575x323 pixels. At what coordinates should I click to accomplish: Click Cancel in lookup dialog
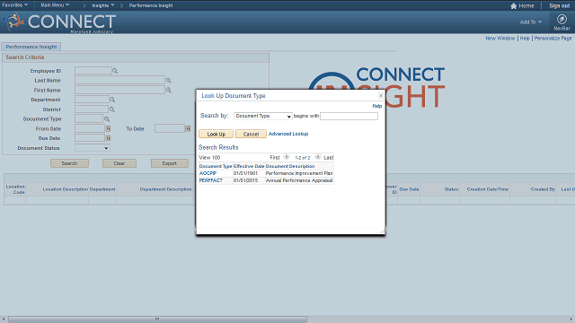coord(251,134)
